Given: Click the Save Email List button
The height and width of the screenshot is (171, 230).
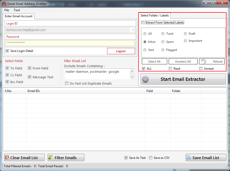Looking at the screenshot, I should point(206,158).
